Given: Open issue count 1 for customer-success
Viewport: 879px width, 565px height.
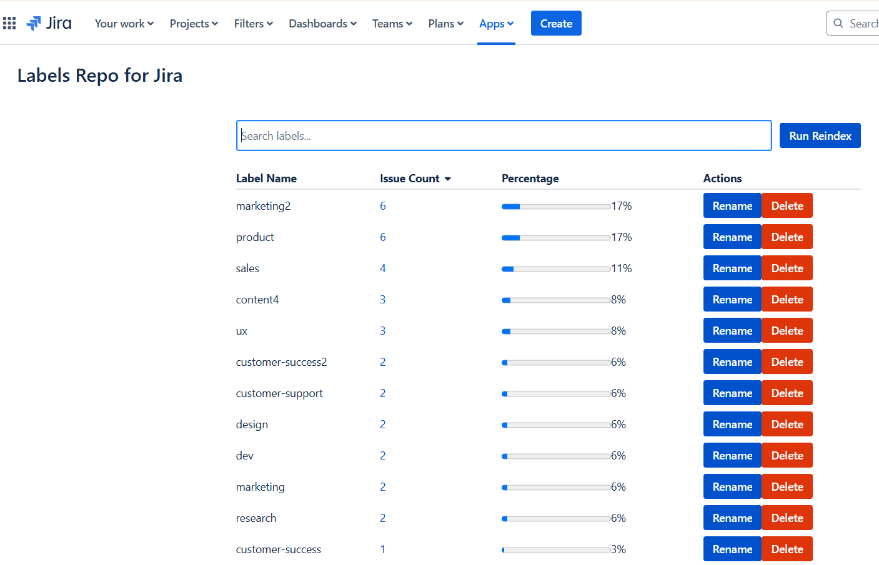Looking at the screenshot, I should pyautogui.click(x=383, y=549).
